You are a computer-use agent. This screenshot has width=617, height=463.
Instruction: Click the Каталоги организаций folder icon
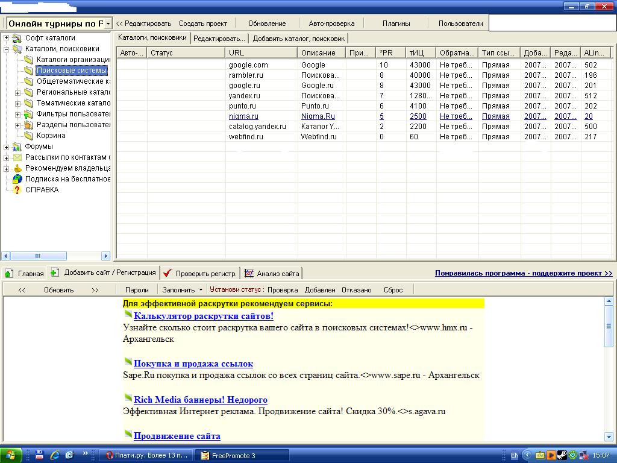[x=28, y=60]
